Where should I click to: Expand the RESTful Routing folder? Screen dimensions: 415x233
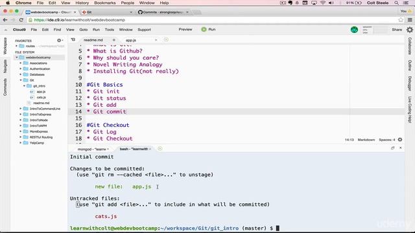tap(21, 137)
